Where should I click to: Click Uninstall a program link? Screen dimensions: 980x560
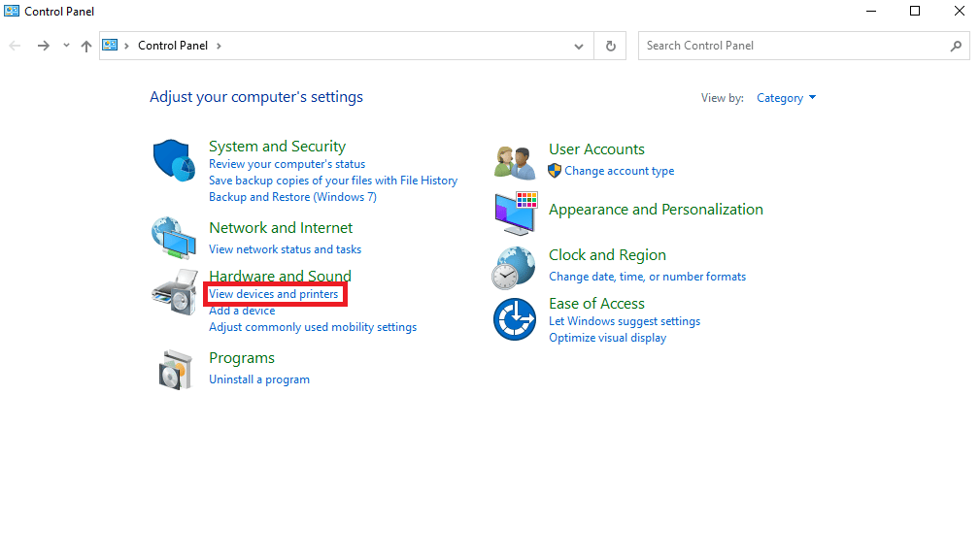[259, 379]
